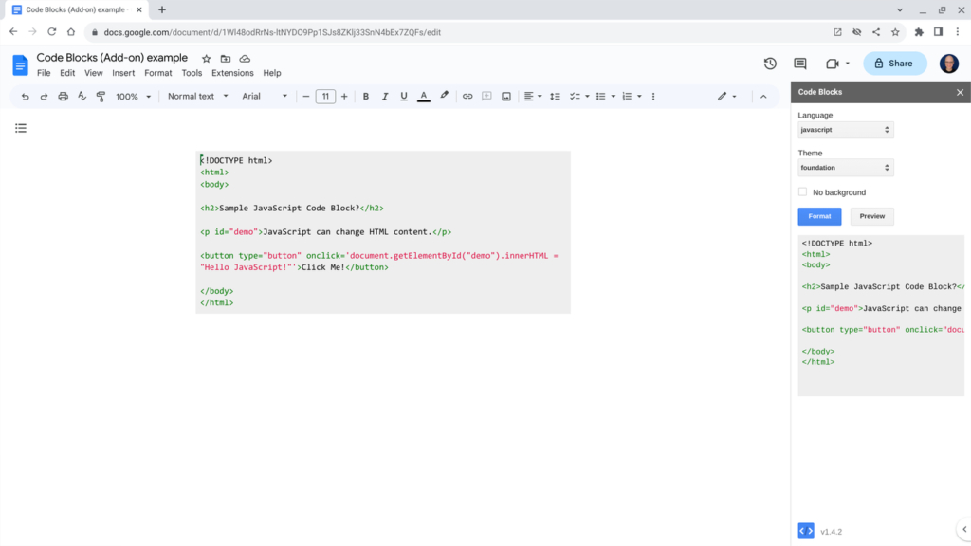Open the text color picker
The height and width of the screenshot is (546, 971).
[423, 96]
